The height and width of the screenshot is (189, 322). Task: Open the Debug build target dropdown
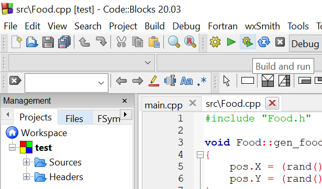(306, 43)
